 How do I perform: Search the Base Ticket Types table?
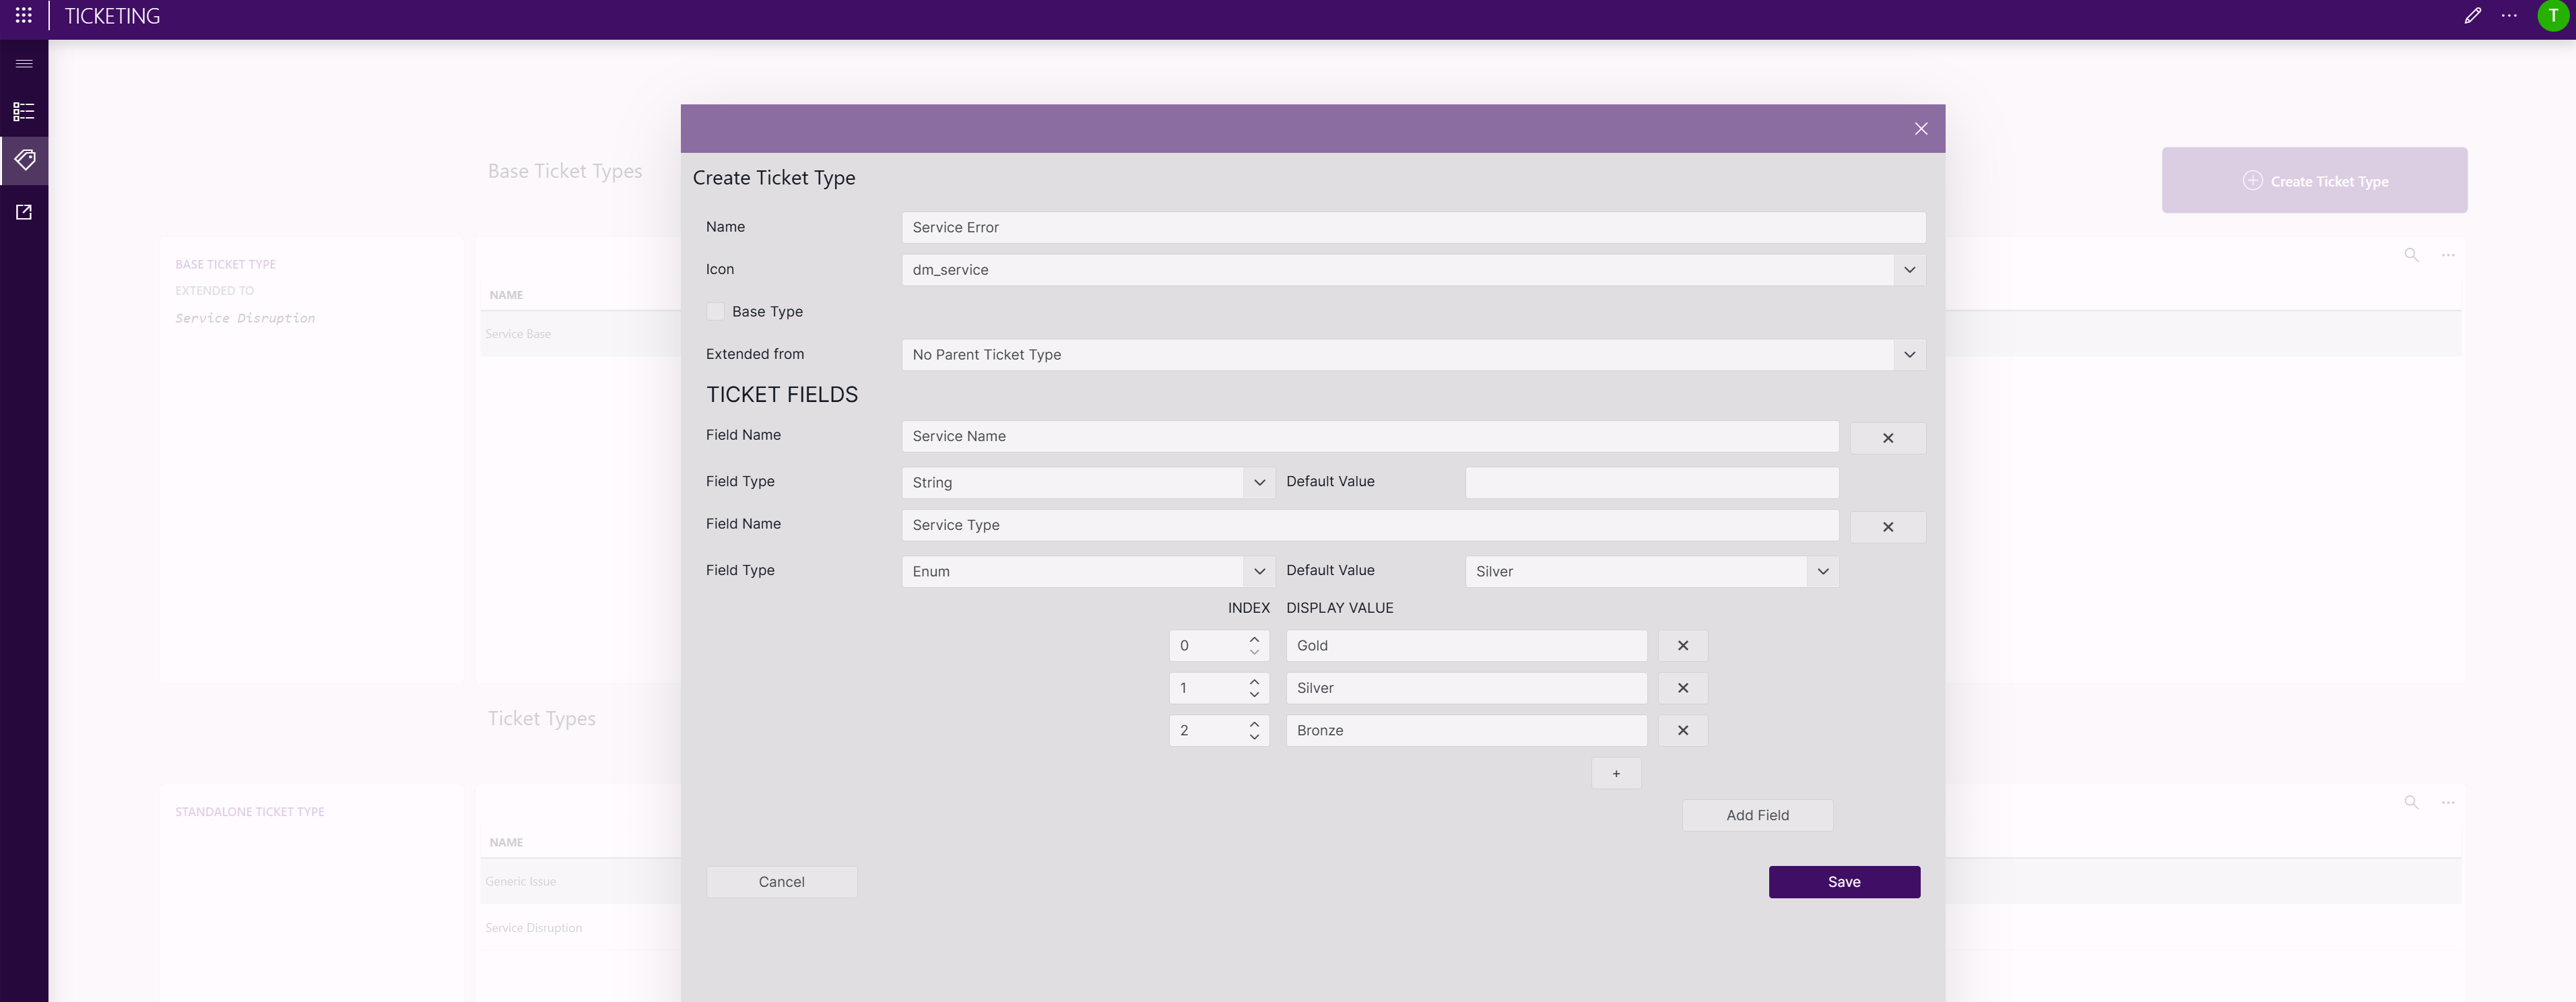click(2411, 255)
